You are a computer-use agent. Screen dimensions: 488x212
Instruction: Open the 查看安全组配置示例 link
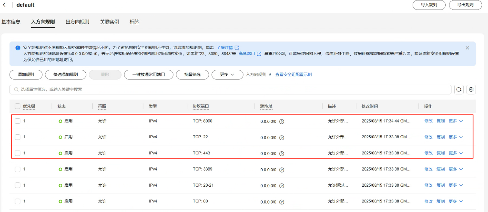[293, 75]
